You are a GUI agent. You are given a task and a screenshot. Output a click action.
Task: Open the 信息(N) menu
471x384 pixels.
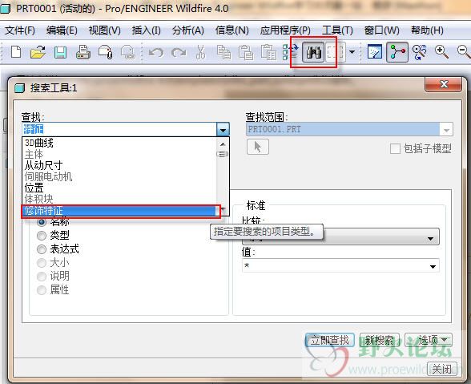pyautogui.click(x=232, y=30)
